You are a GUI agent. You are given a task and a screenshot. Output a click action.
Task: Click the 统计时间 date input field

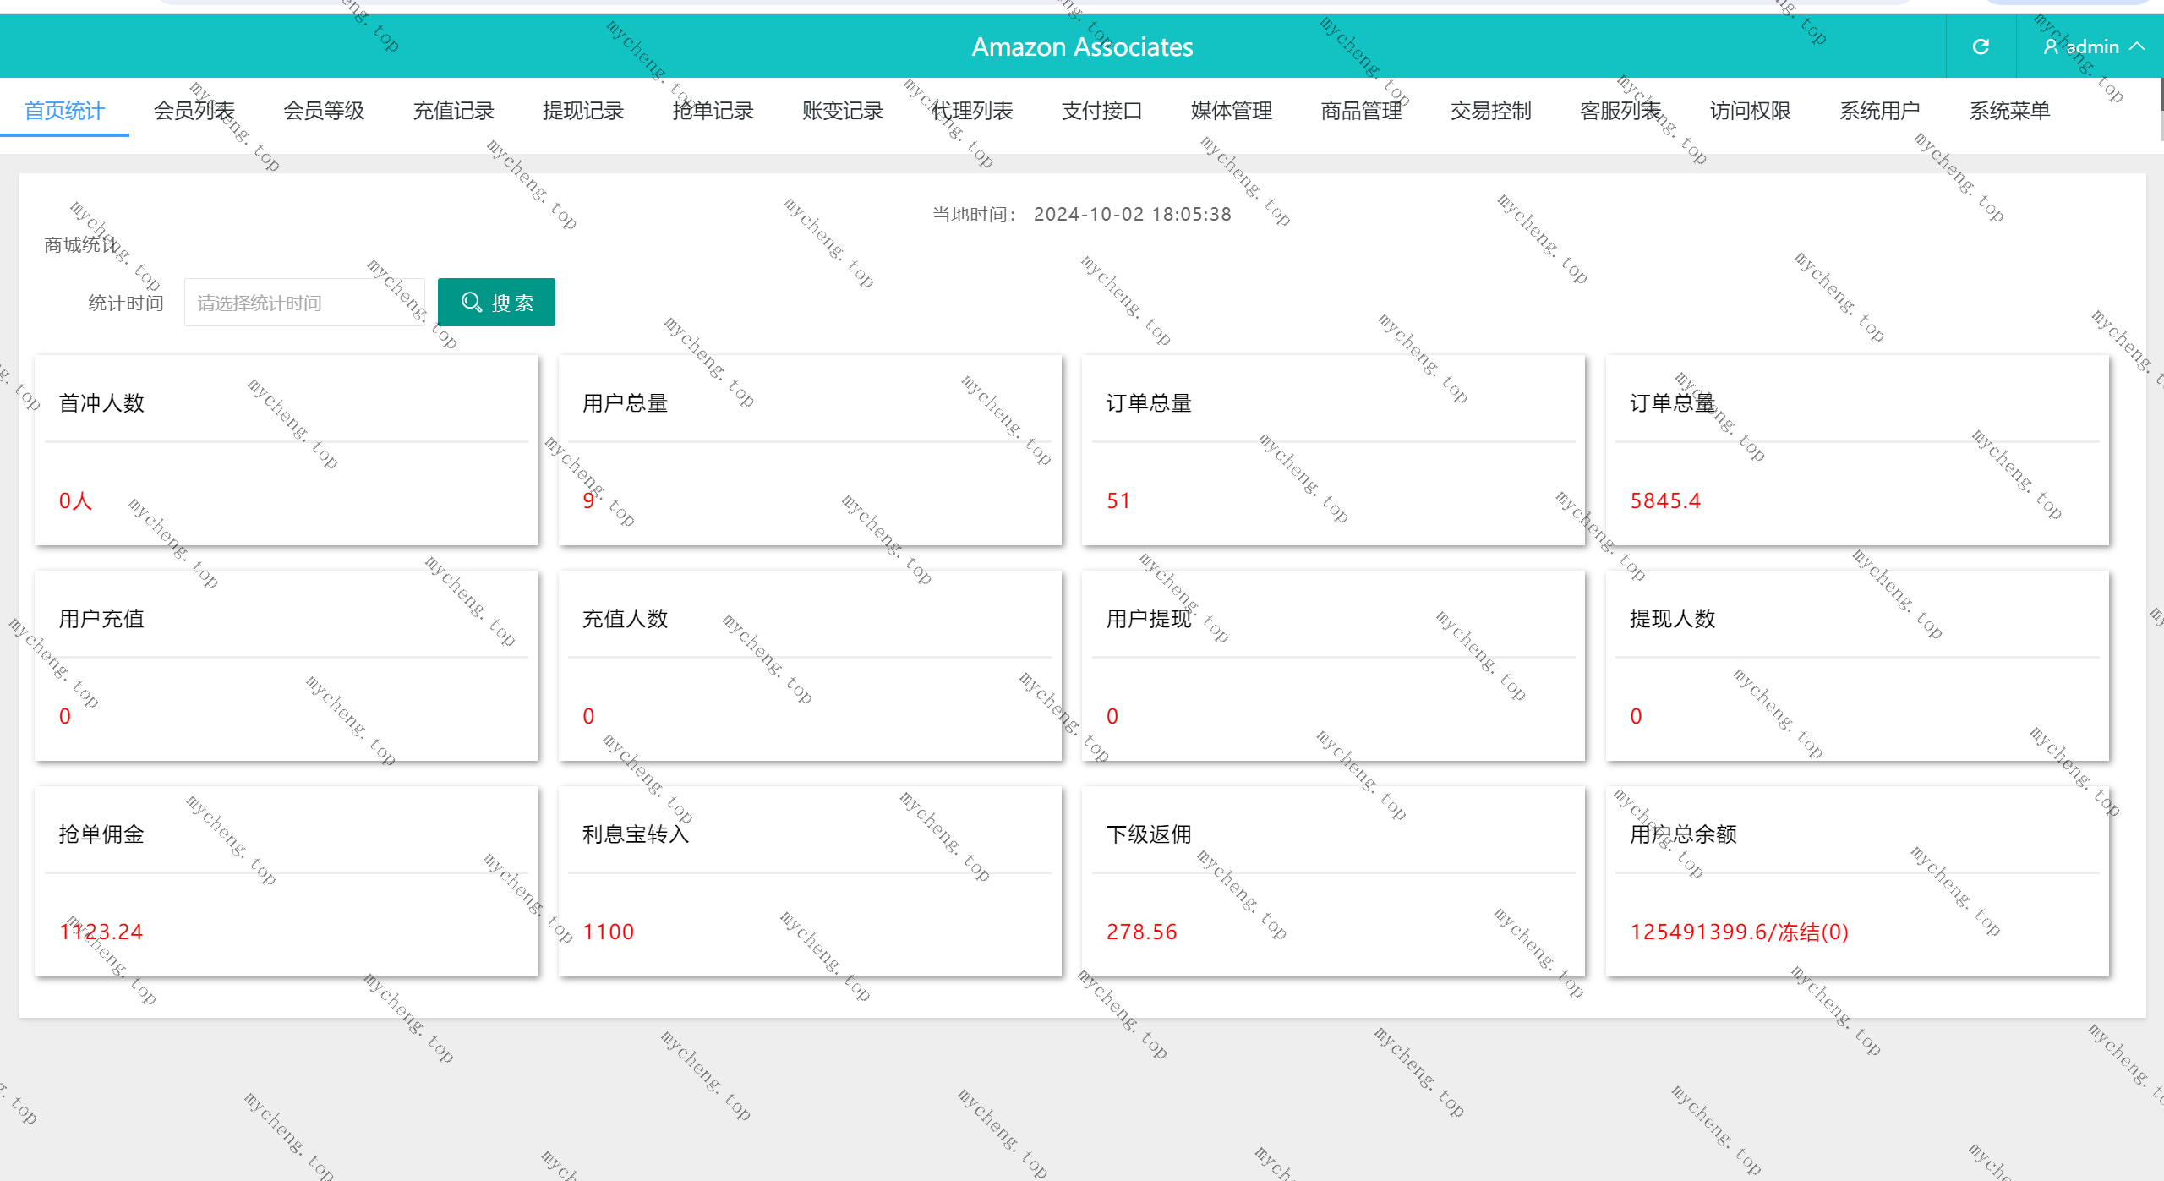coord(304,303)
